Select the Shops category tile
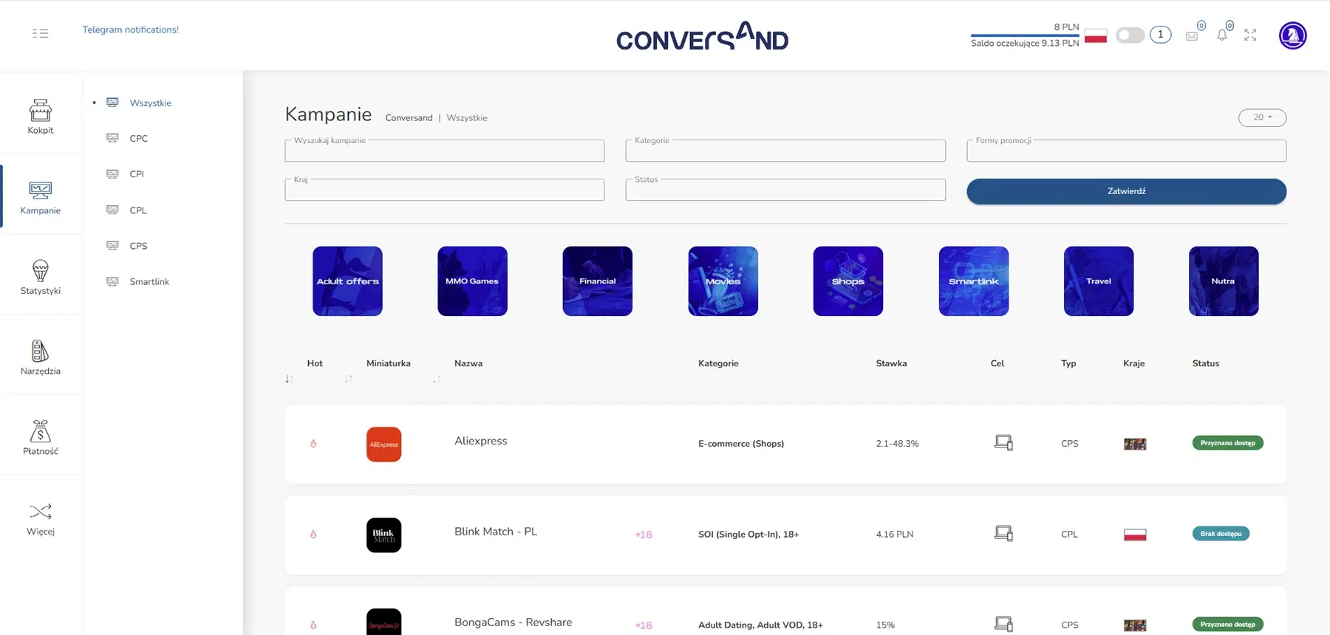Viewport: 1330px width, 635px height. (848, 281)
